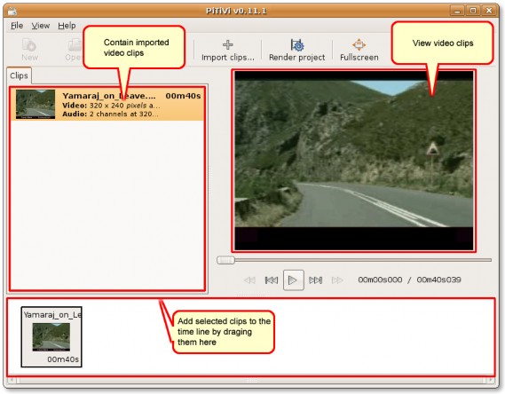This screenshot has width=505, height=394.
Task: Select the Clips tab
Action: pyautogui.click(x=19, y=75)
